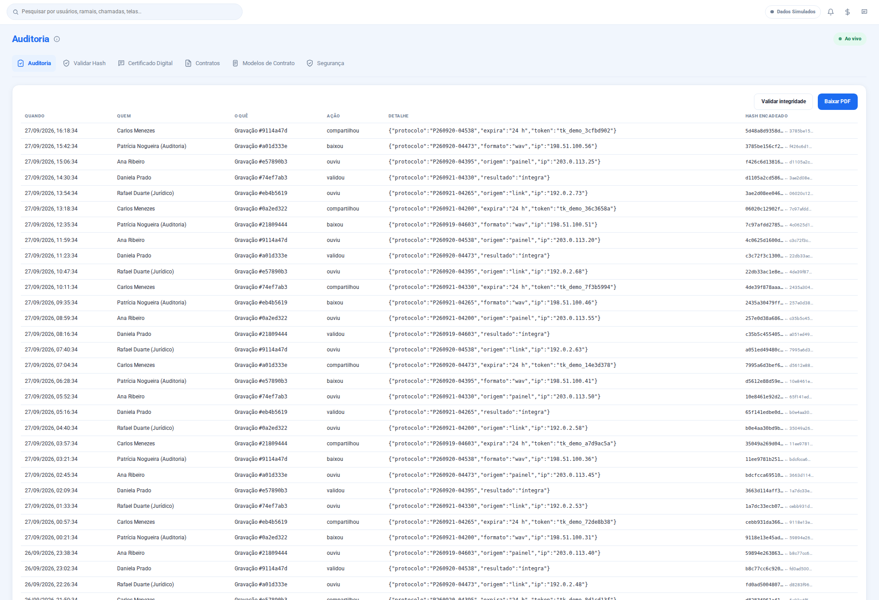This screenshot has width=879, height=600.
Task: Click hash 5d48a8d9358d in first row
Action: [764, 131]
